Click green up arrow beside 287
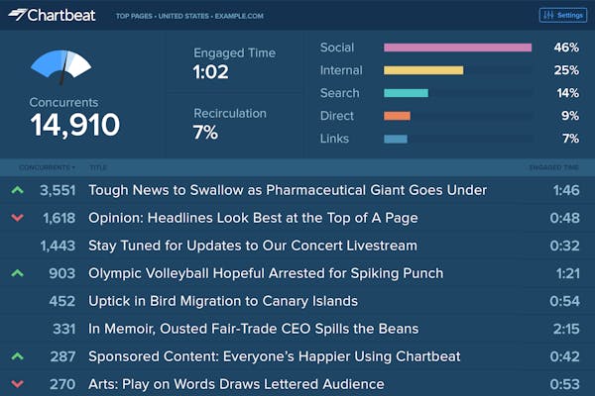595x396 pixels. pyautogui.click(x=17, y=356)
